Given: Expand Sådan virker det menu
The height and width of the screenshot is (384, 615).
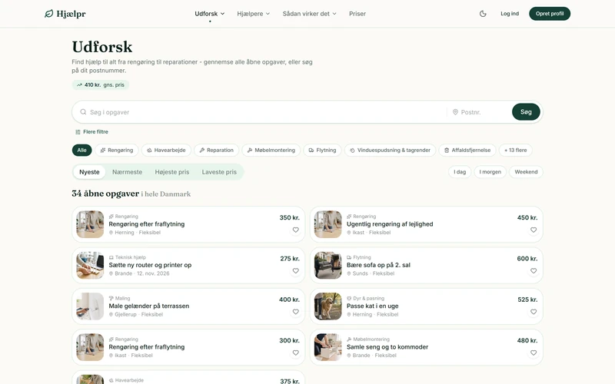Looking at the screenshot, I should (x=310, y=14).
